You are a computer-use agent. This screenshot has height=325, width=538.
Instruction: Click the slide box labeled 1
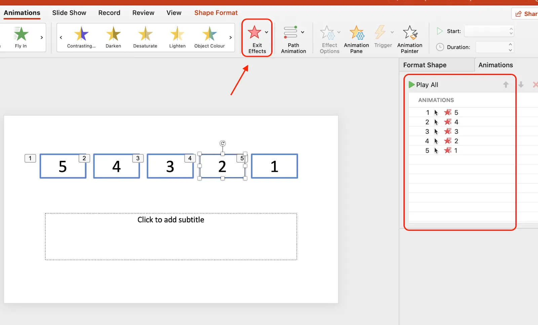(274, 166)
